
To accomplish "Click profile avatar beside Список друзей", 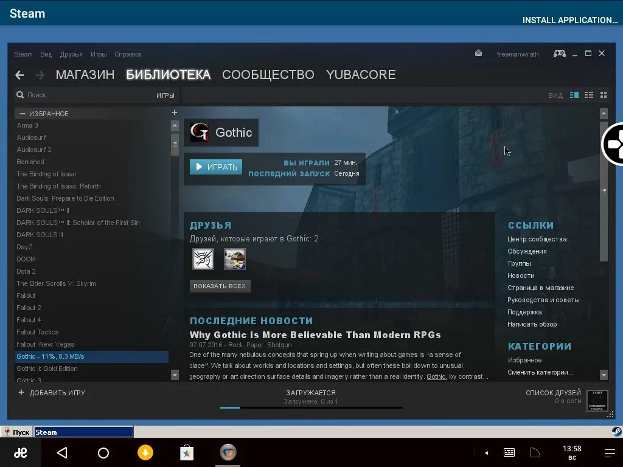I will pos(597,401).
